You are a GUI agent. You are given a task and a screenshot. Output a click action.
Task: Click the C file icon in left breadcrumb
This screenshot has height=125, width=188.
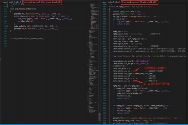click(23, 2)
